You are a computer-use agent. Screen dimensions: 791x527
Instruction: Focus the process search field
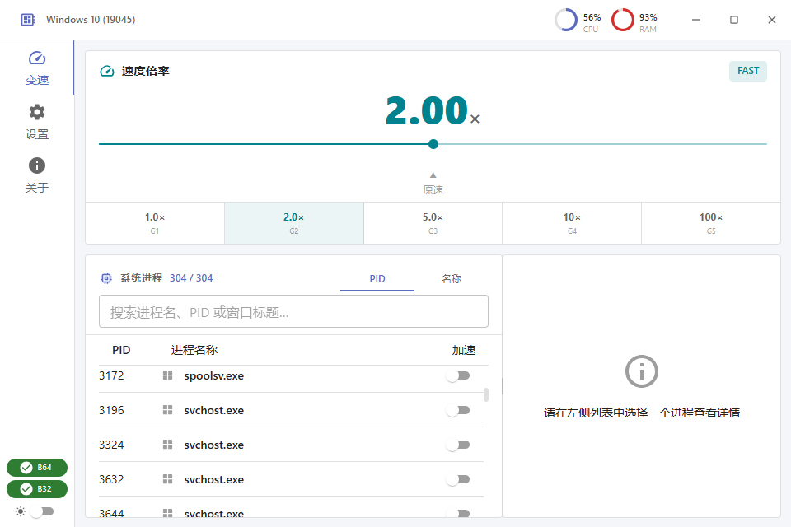click(293, 311)
